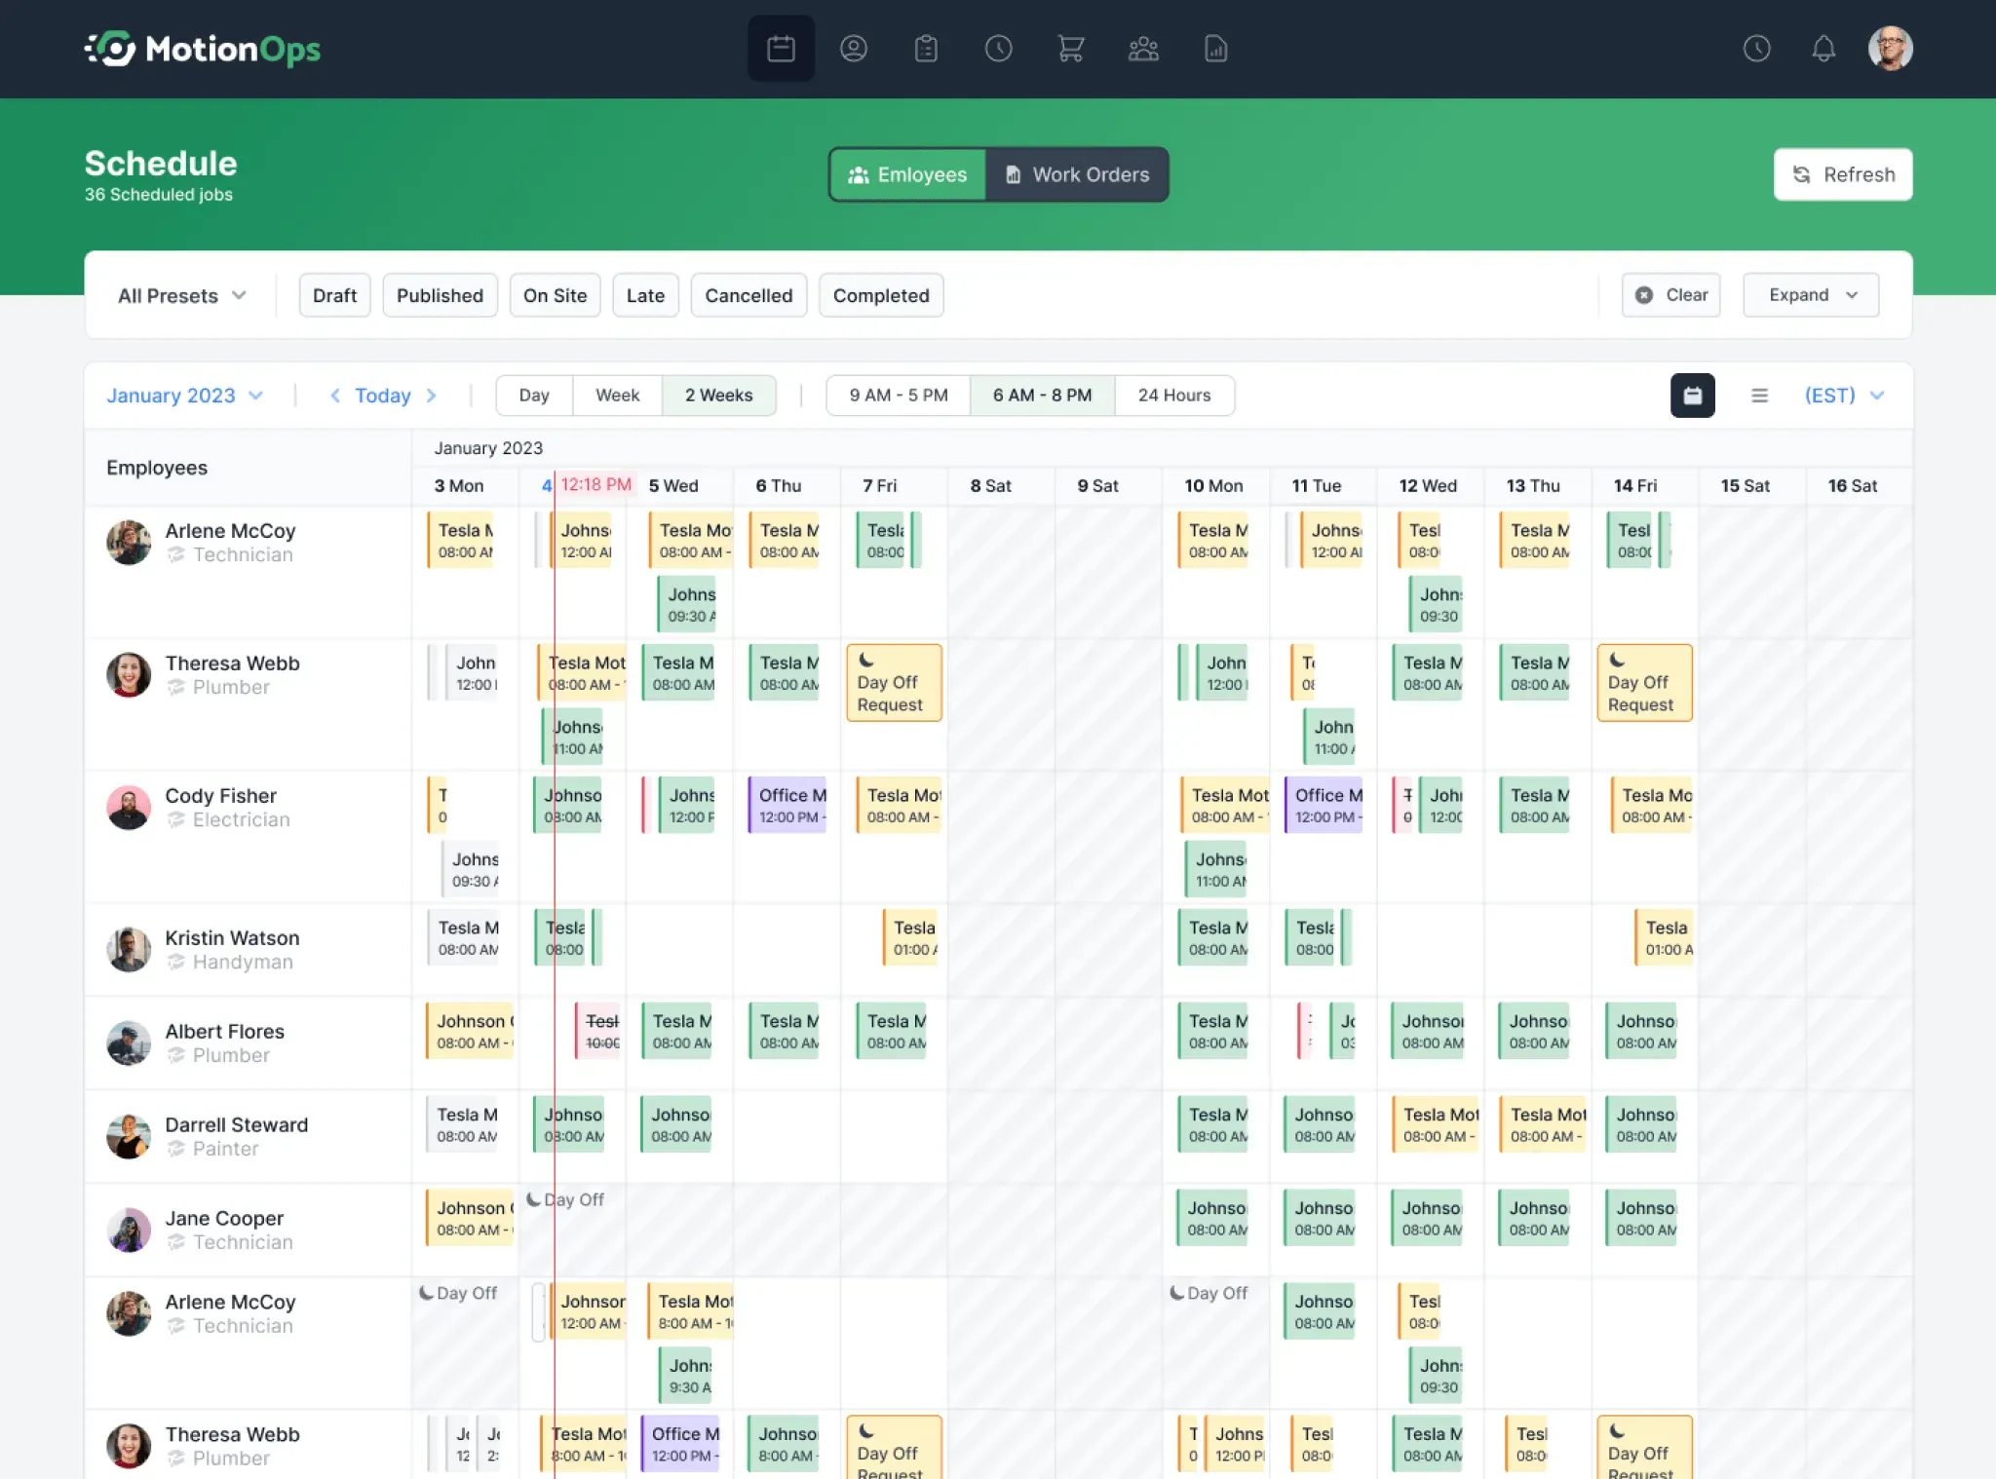
Task: Toggle the Completed status filter
Action: [881, 295]
